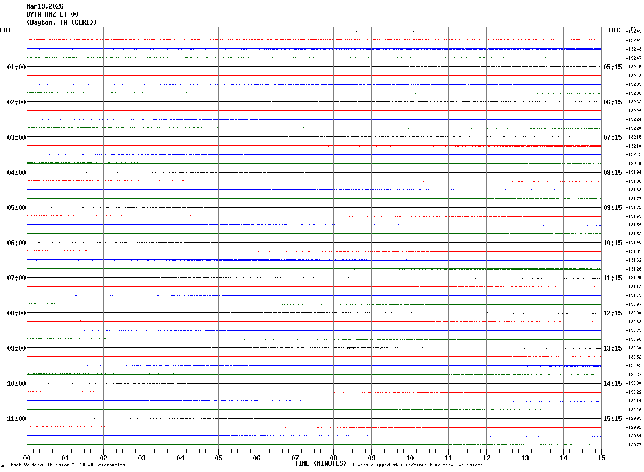Select the 02:00 EDT hour label
The image size is (644, 472).
click(x=16, y=102)
